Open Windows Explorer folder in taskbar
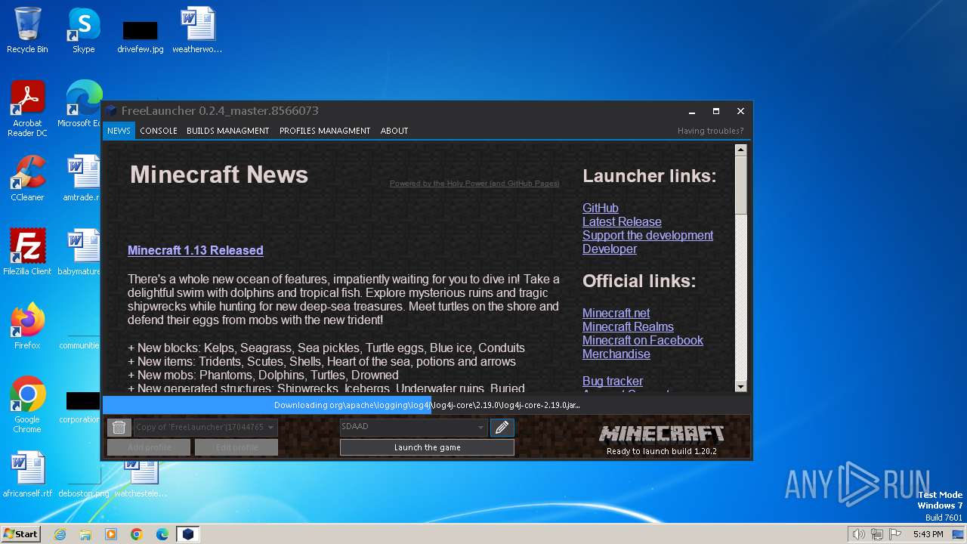This screenshot has height=544, width=967. coord(85,534)
